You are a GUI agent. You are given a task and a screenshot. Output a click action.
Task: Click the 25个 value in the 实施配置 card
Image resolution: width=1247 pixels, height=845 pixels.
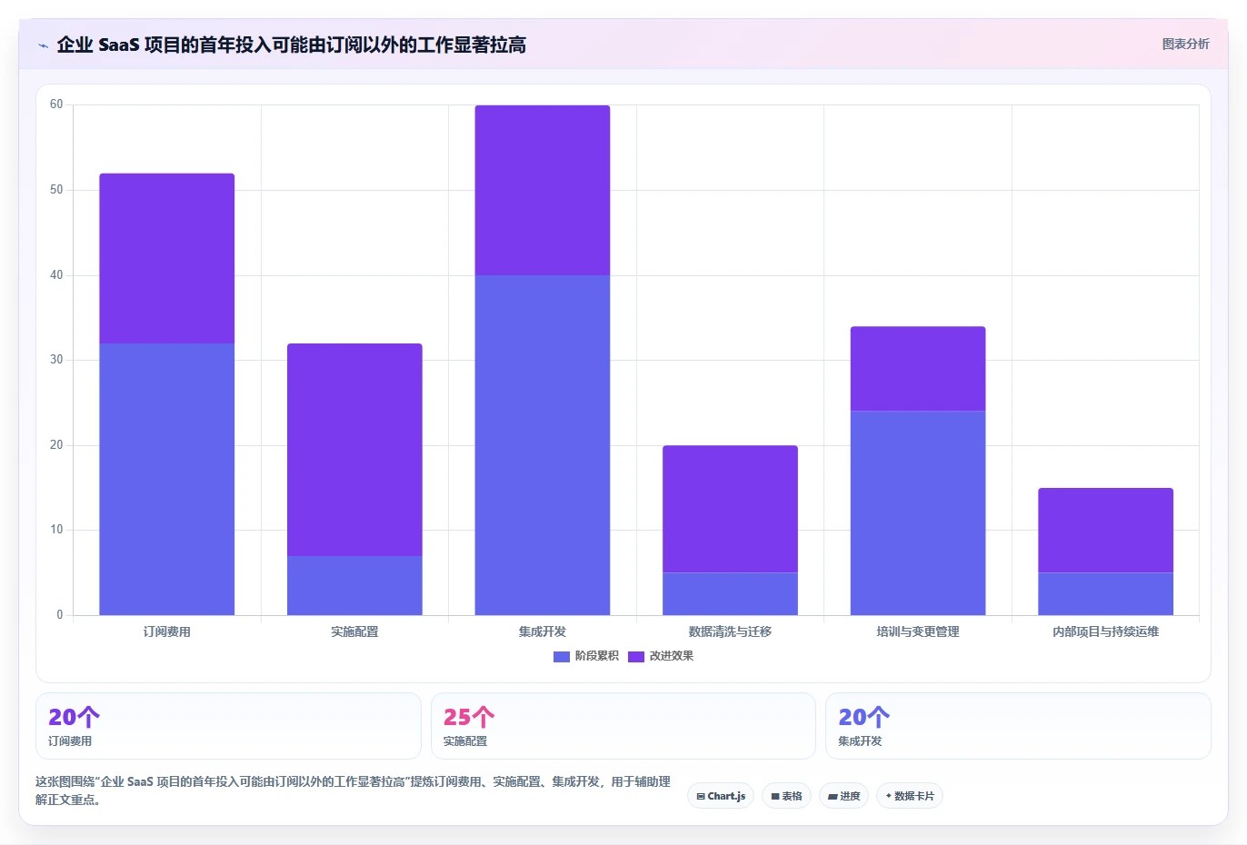pos(469,717)
